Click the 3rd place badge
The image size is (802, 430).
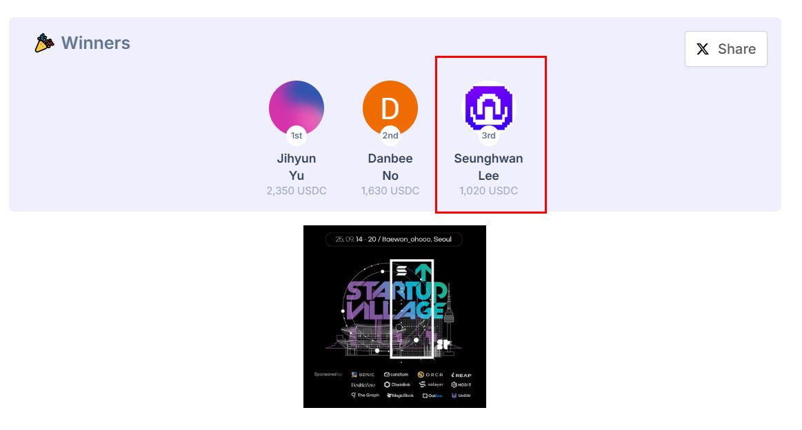click(488, 136)
